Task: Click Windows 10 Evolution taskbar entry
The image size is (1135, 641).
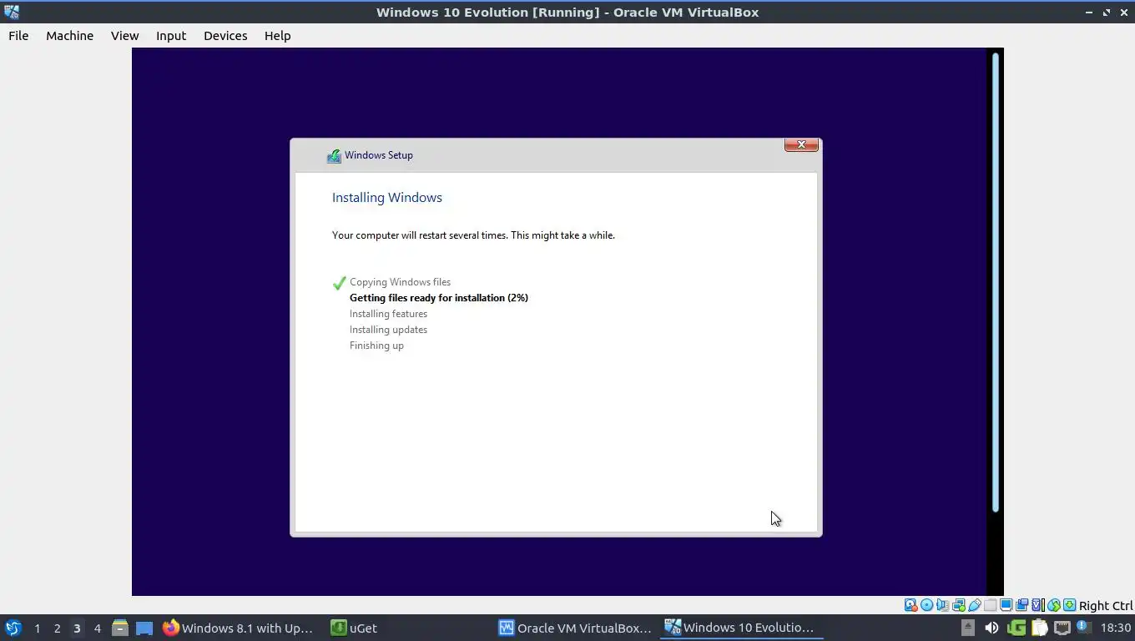Action: 739,628
